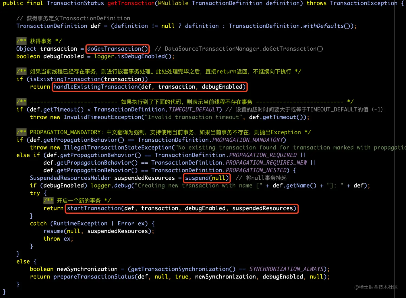This screenshot has height=298, width=406.
Task: Click prepareTransactionStatus call
Action: point(190,277)
